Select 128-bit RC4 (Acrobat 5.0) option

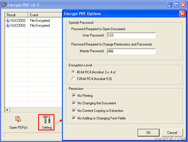(x=73, y=79)
